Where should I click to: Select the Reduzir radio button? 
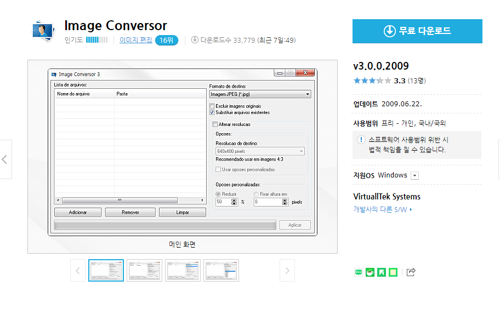pyautogui.click(x=218, y=194)
